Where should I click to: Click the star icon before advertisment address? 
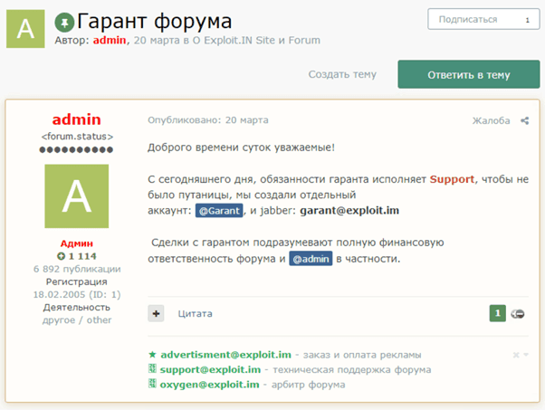pyautogui.click(x=152, y=355)
